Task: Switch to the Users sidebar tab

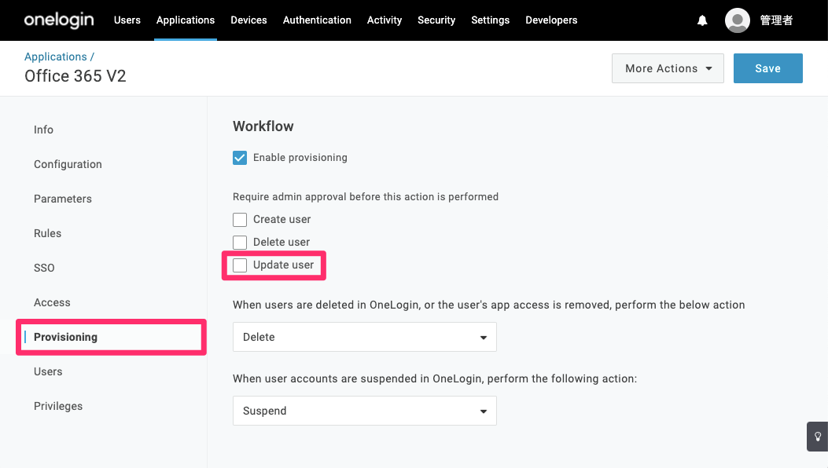Action: pyautogui.click(x=48, y=371)
